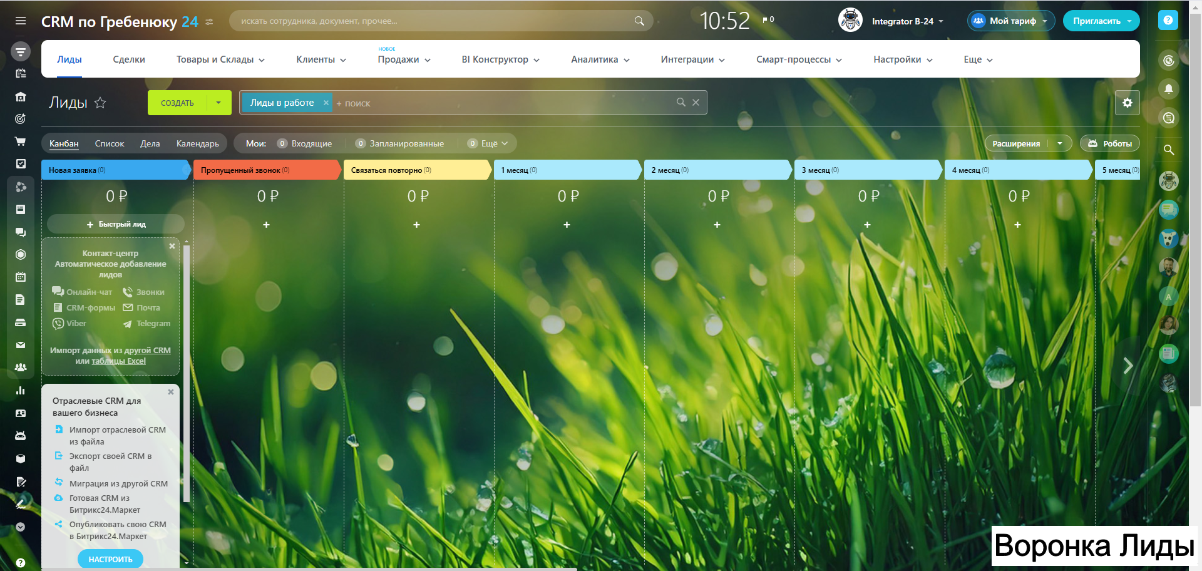1202x571 pixels.
Task: Click the question mark icon at bottom left
Action: tap(21, 562)
